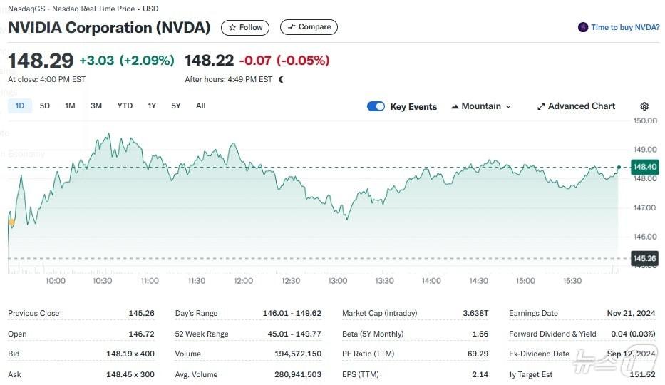Viewport: 665px width, 385px height.
Task: Click the orange key event marker on chart
Action: [11, 222]
